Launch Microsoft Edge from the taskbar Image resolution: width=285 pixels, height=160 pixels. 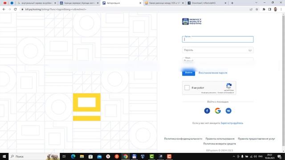pos(73,156)
